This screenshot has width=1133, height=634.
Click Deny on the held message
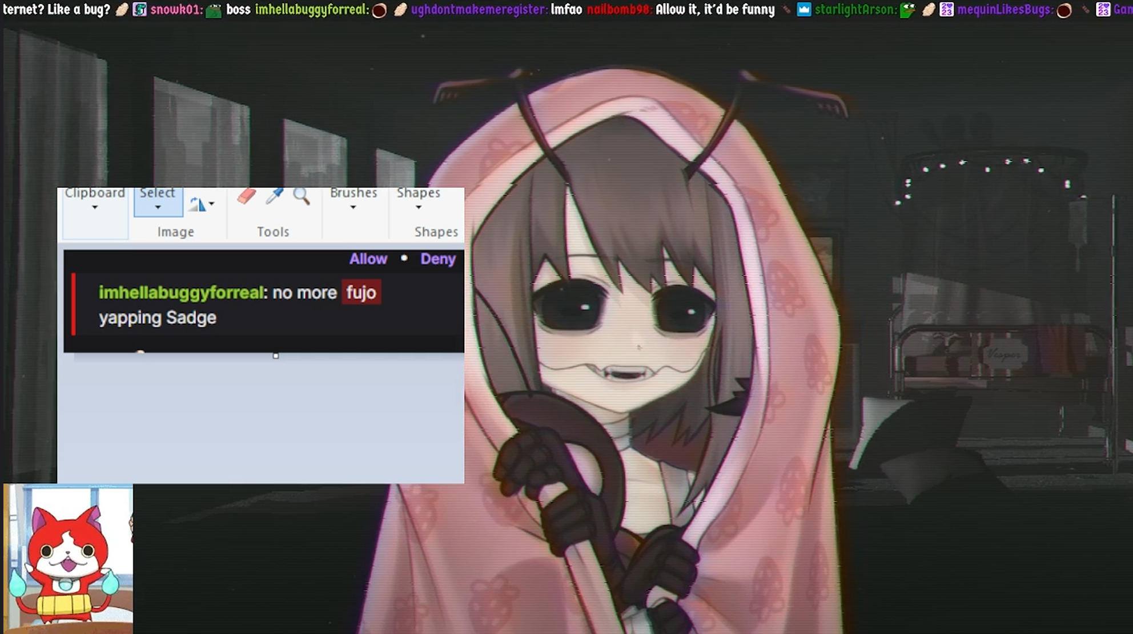pyautogui.click(x=438, y=259)
